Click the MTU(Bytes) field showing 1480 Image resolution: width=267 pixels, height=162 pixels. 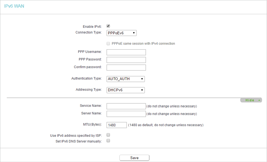(117, 125)
